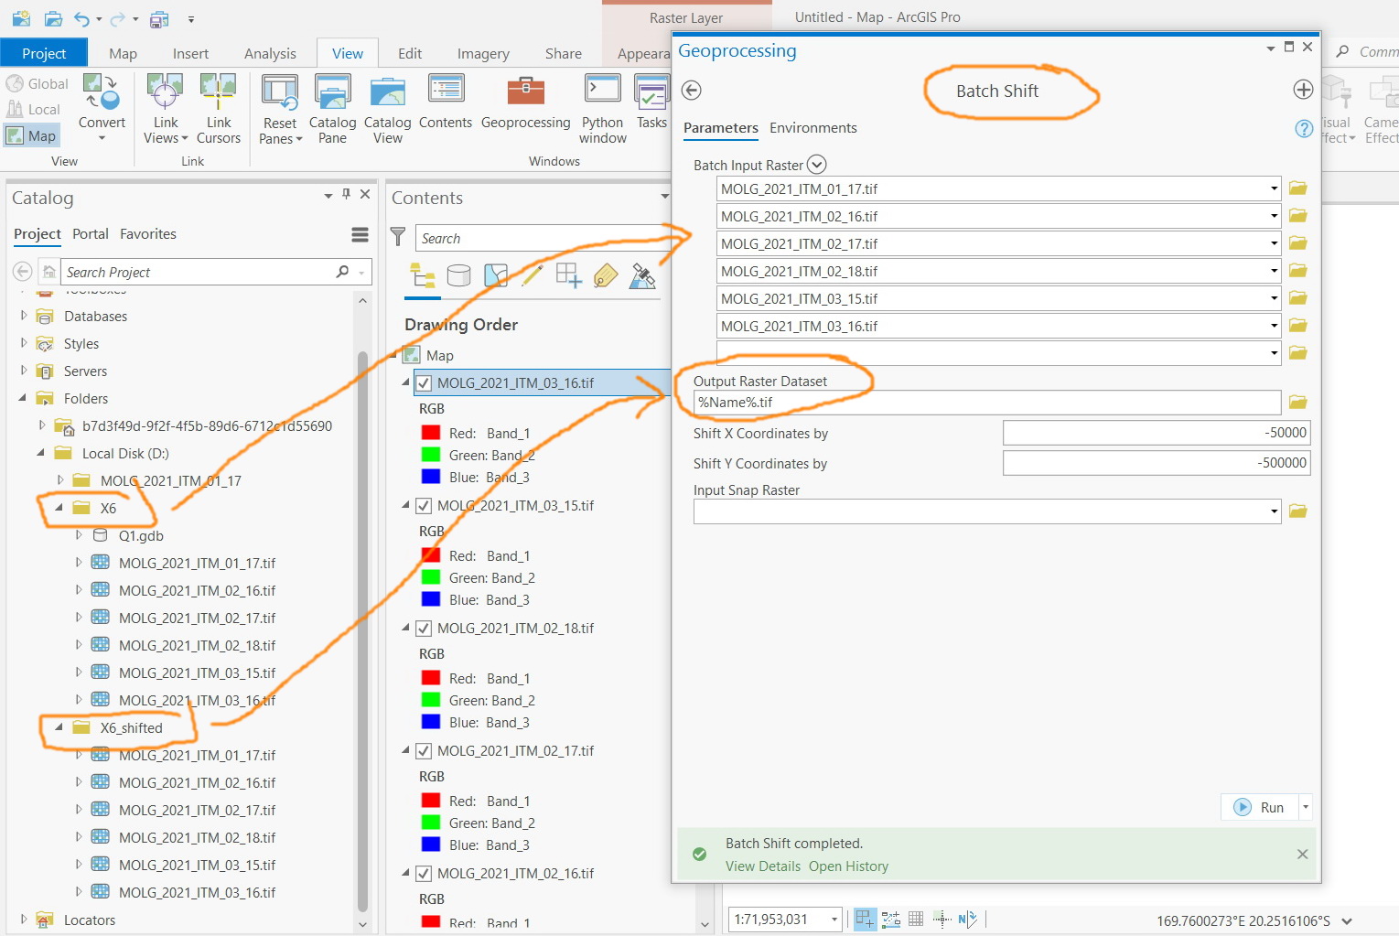The height and width of the screenshot is (936, 1399).
Task: Run the Batch Shift tool
Action: [1260, 807]
